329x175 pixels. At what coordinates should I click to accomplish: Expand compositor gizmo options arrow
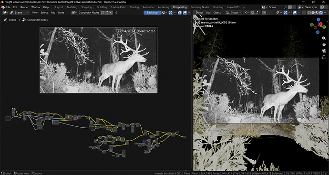click(x=174, y=12)
